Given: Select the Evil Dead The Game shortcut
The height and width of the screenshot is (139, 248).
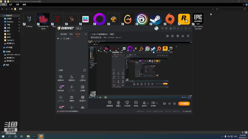Looking at the screenshot, I should tap(43, 21).
